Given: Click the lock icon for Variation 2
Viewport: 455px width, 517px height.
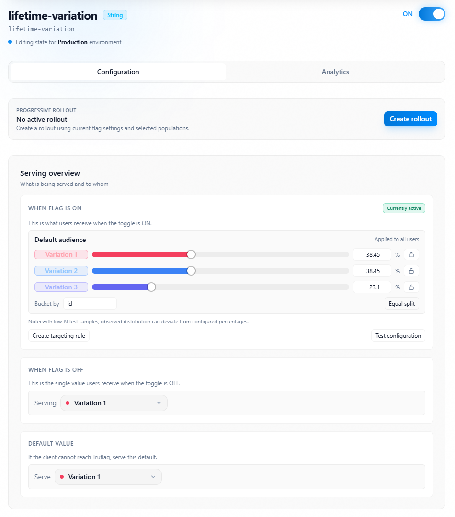Looking at the screenshot, I should click(x=411, y=271).
